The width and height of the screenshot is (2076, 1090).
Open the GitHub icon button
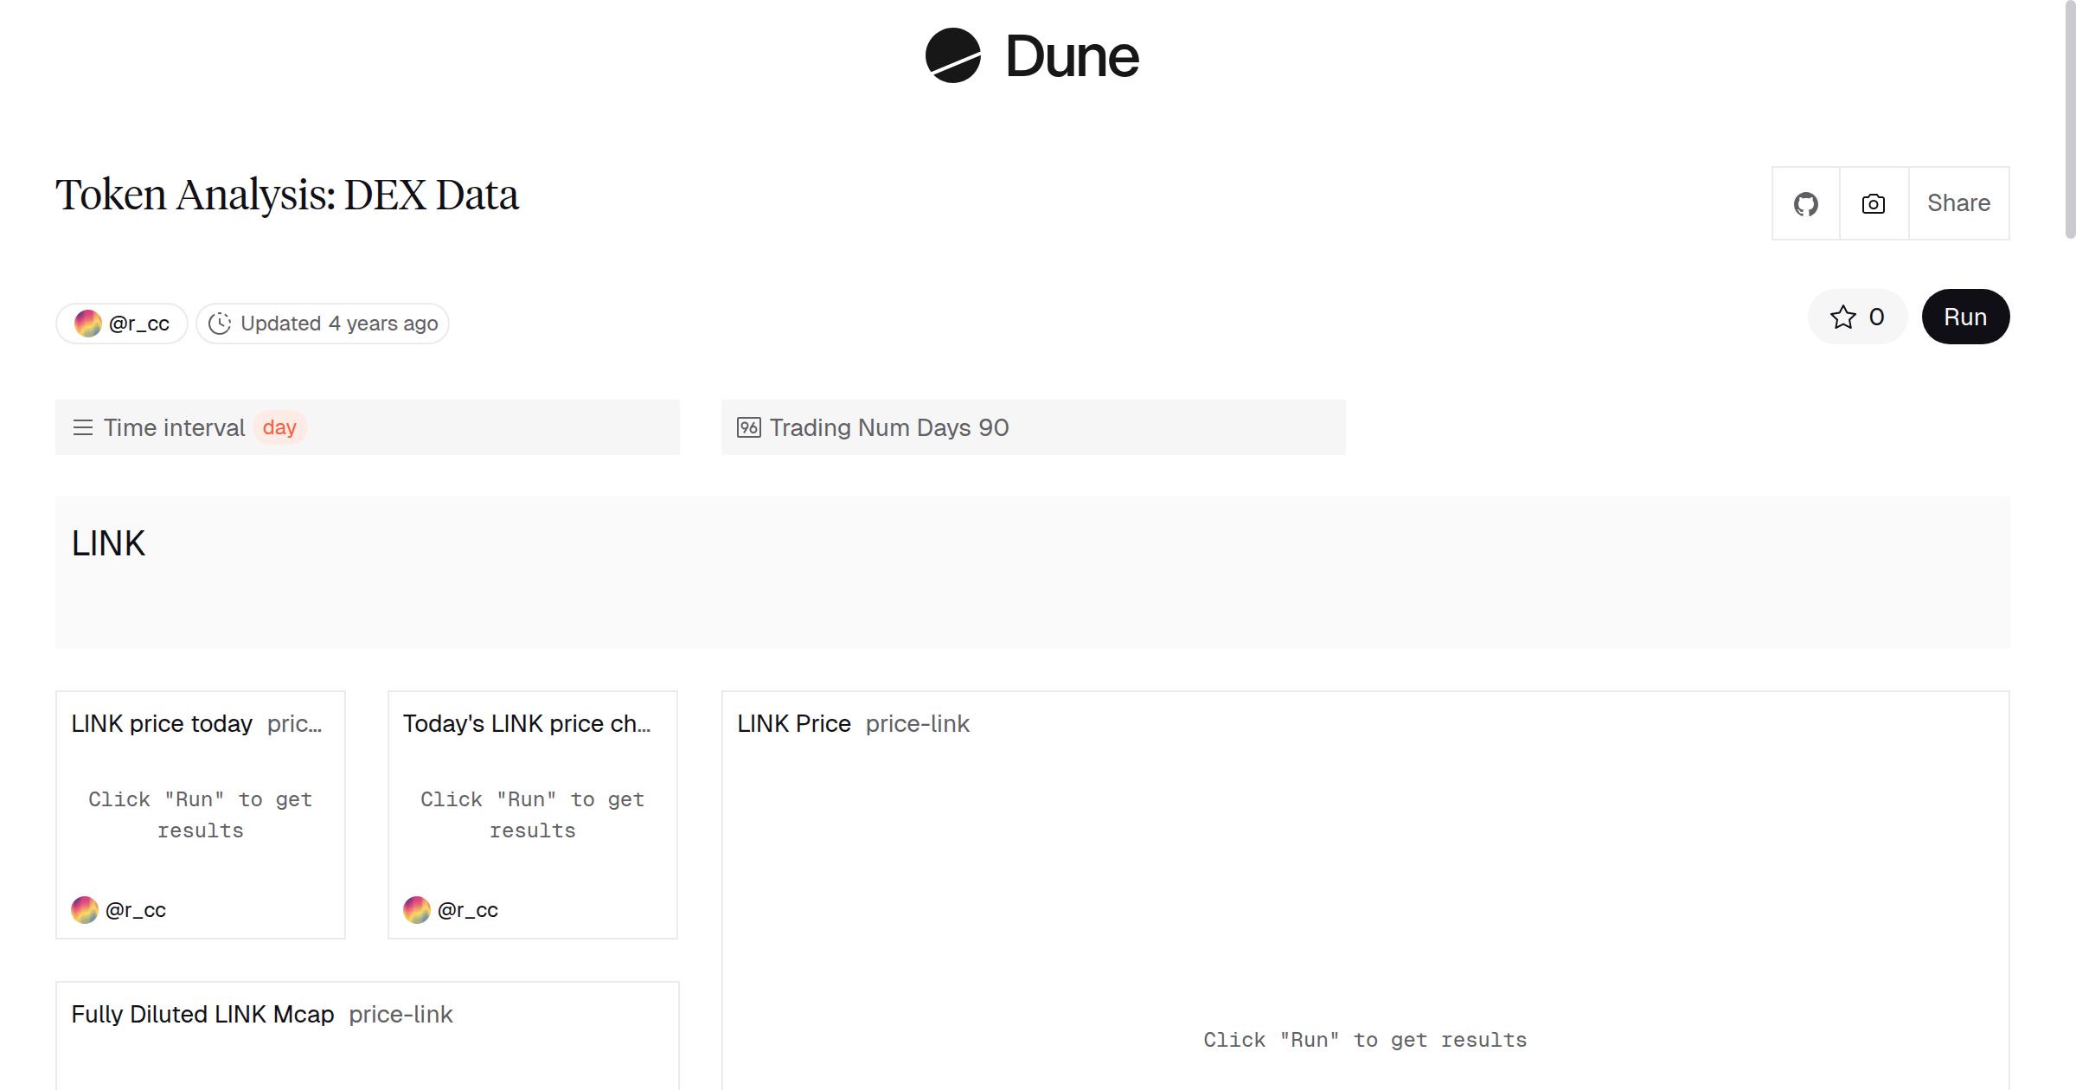(1805, 204)
